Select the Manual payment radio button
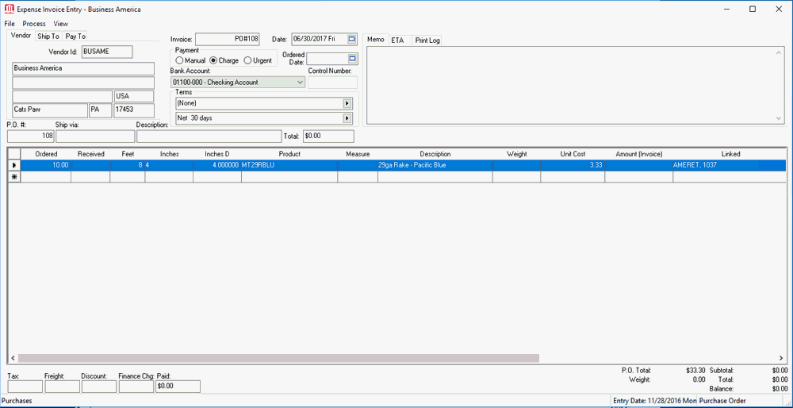This screenshot has width=793, height=408. (x=179, y=60)
